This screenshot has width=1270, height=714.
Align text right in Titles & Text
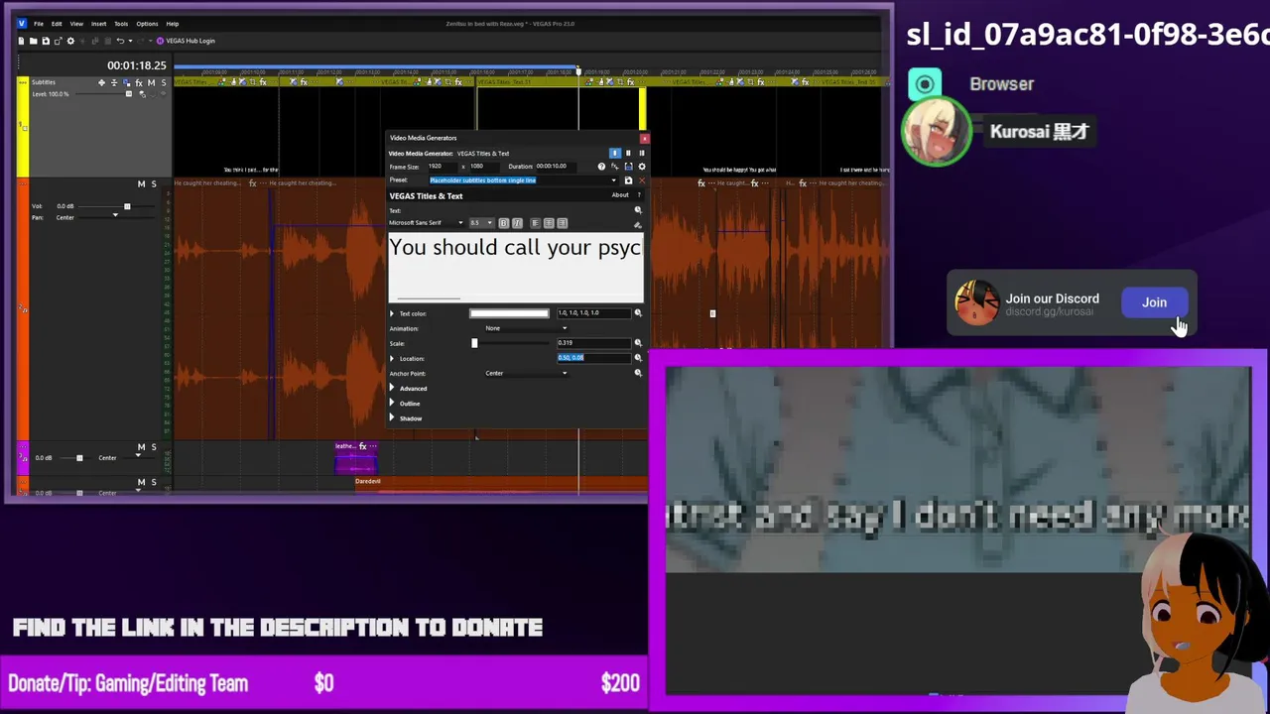563,223
